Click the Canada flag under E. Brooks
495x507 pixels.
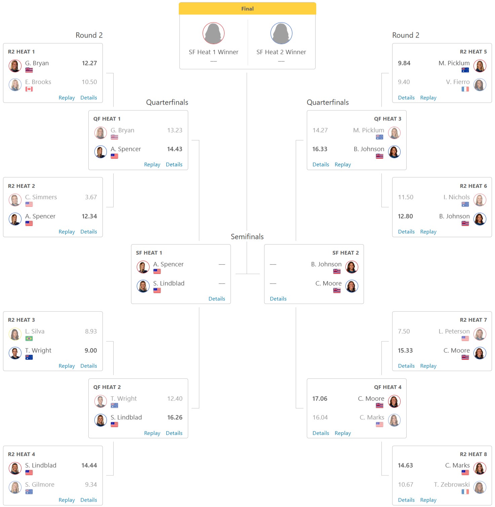coord(29,89)
